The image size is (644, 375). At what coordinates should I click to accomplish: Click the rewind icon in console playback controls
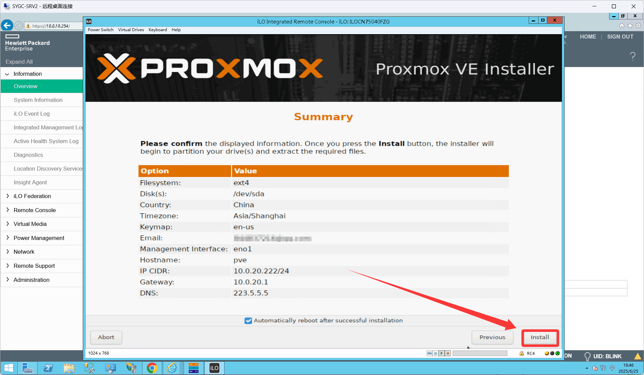pos(430,353)
